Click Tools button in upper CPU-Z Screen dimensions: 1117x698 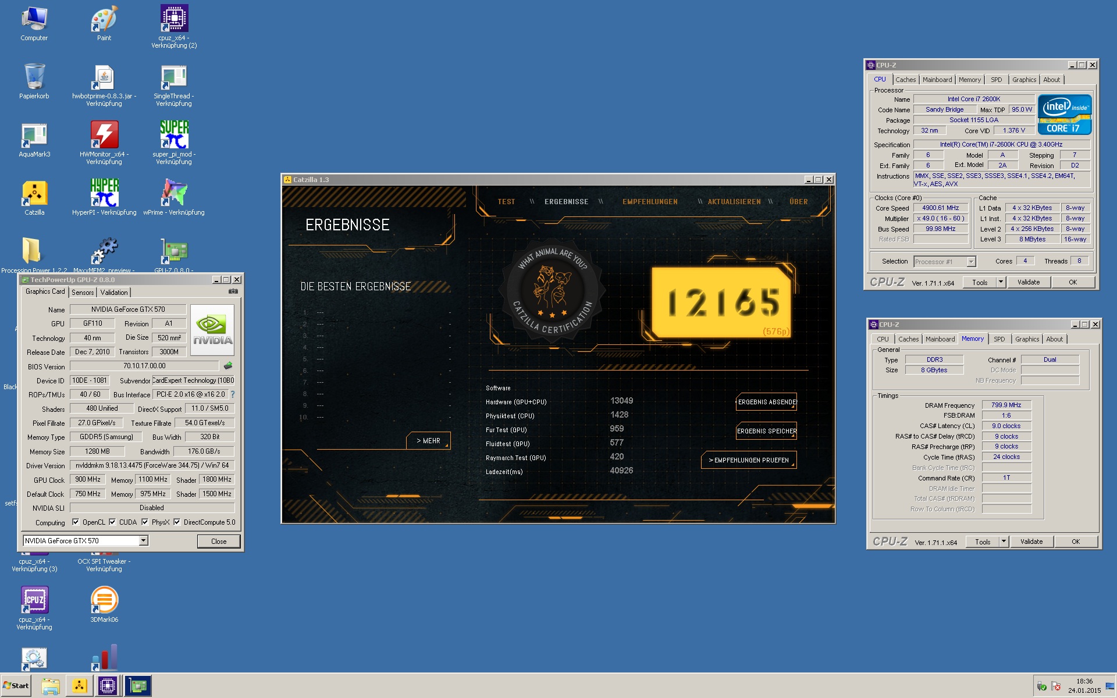[980, 282]
